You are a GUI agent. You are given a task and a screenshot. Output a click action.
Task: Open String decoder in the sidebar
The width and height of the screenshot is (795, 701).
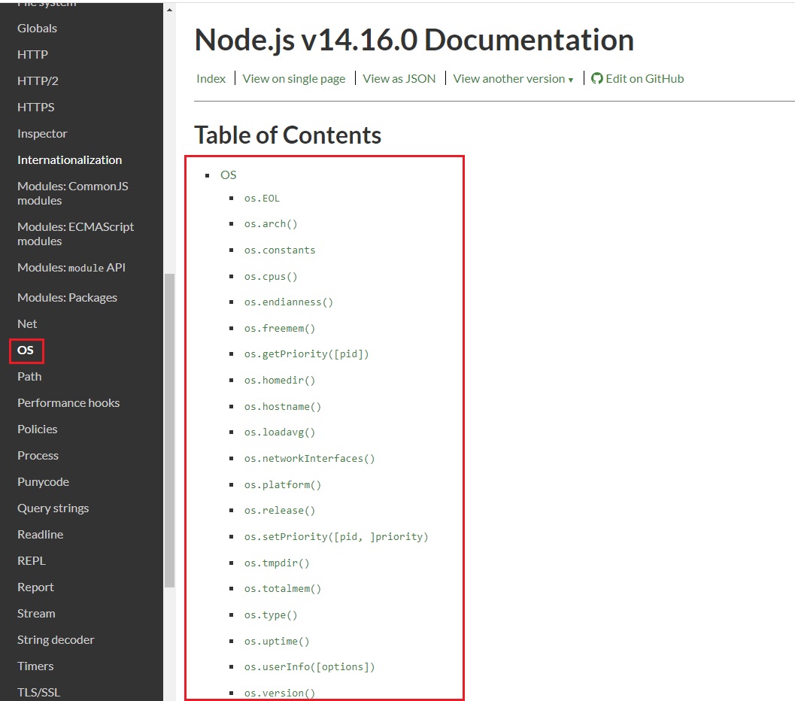tap(56, 640)
